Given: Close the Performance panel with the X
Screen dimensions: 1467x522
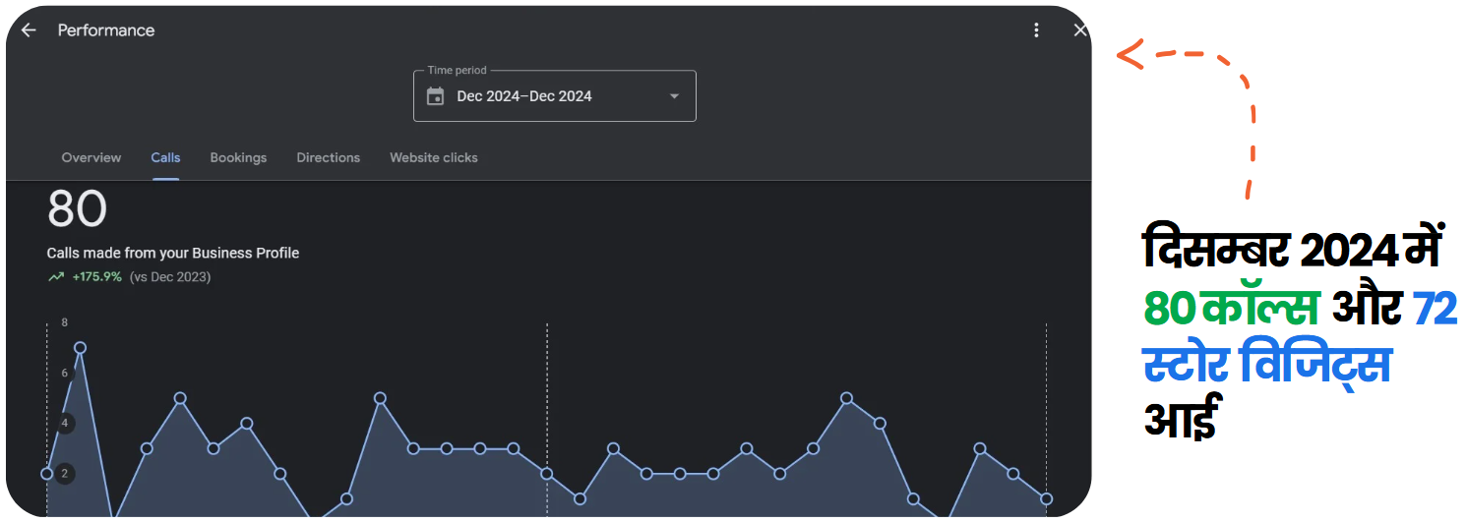Looking at the screenshot, I should (1080, 30).
